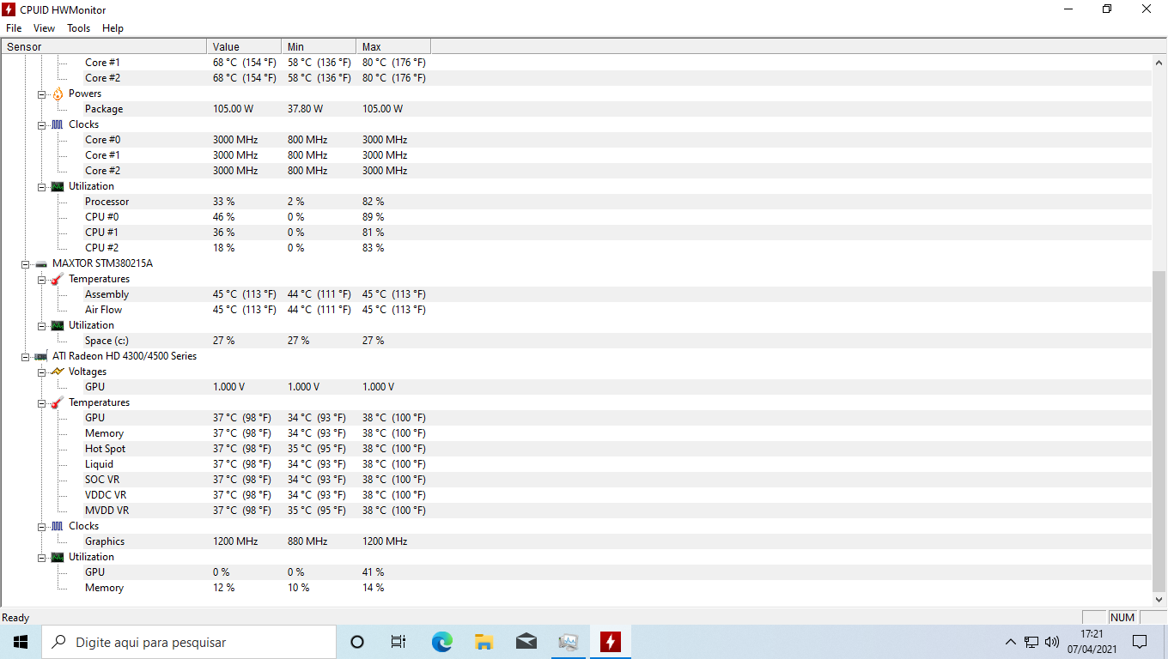The height and width of the screenshot is (659, 1168).
Task: Click the 105.00 W value cell
Action: [x=233, y=109]
